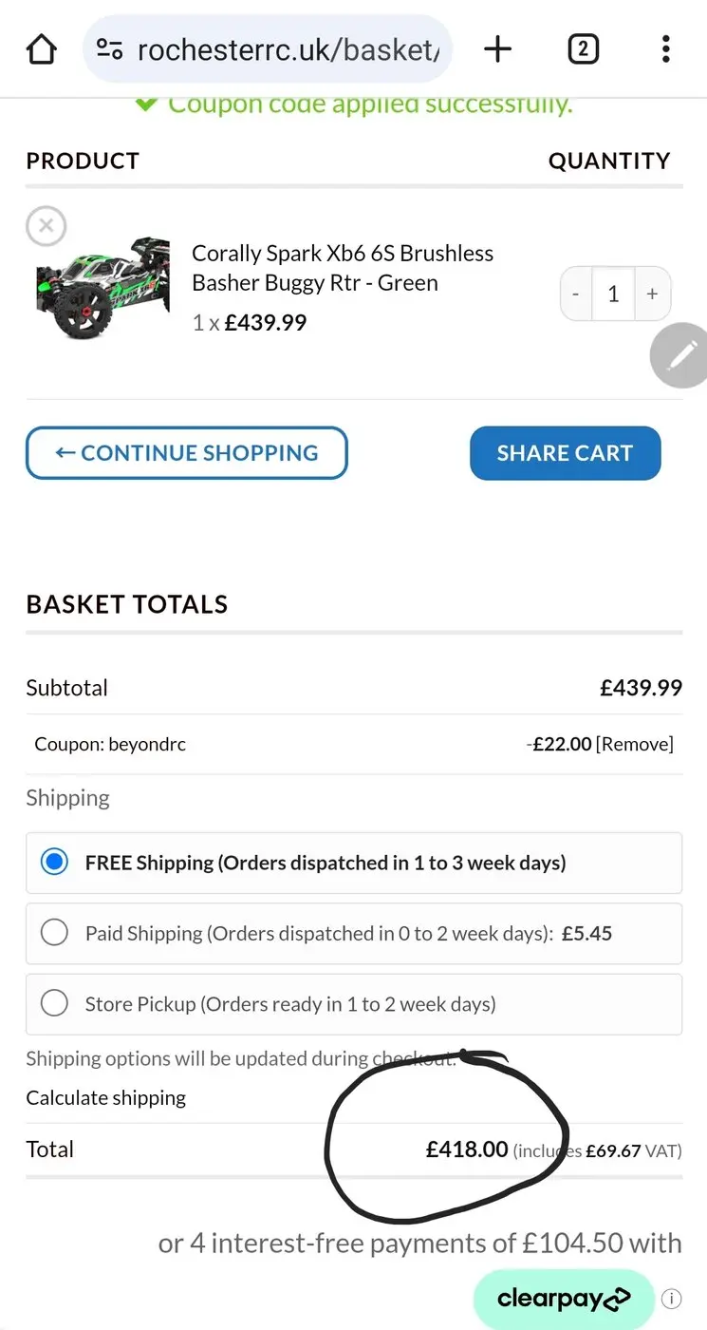
Task: Remove the Corally Spark buggy from basket
Action: click(x=46, y=227)
